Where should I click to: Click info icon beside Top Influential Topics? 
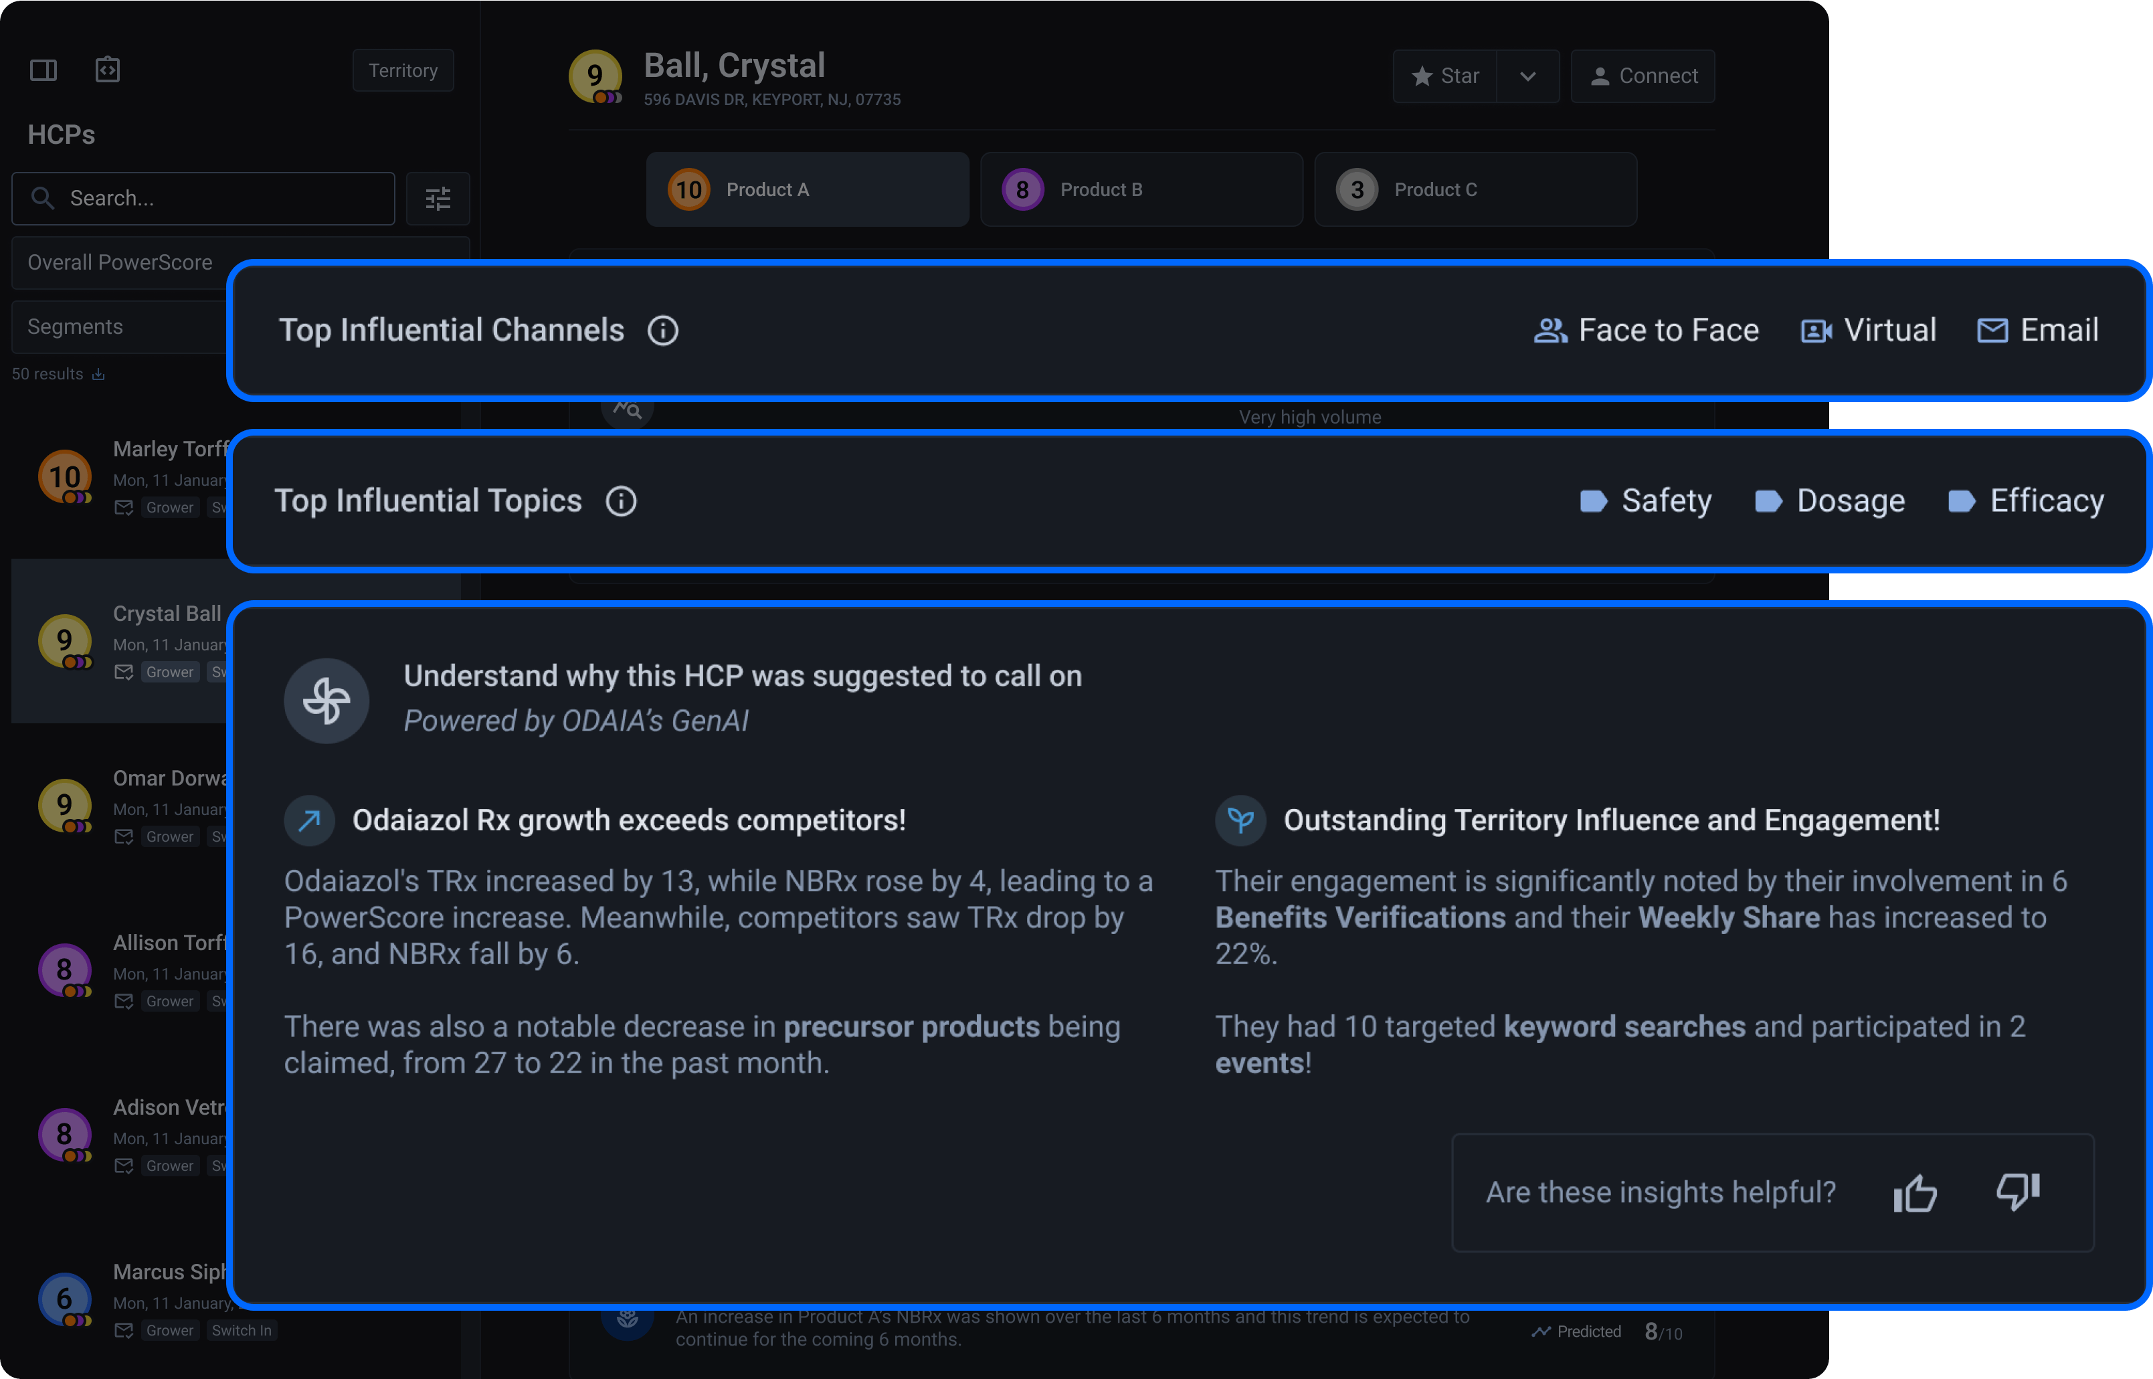(x=620, y=501)
